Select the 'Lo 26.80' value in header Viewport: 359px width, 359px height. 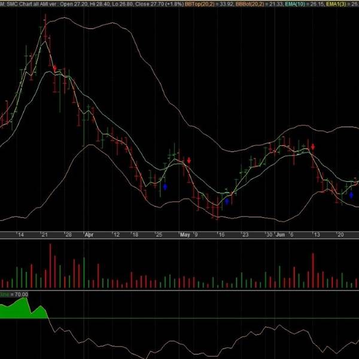coord(123,4)
